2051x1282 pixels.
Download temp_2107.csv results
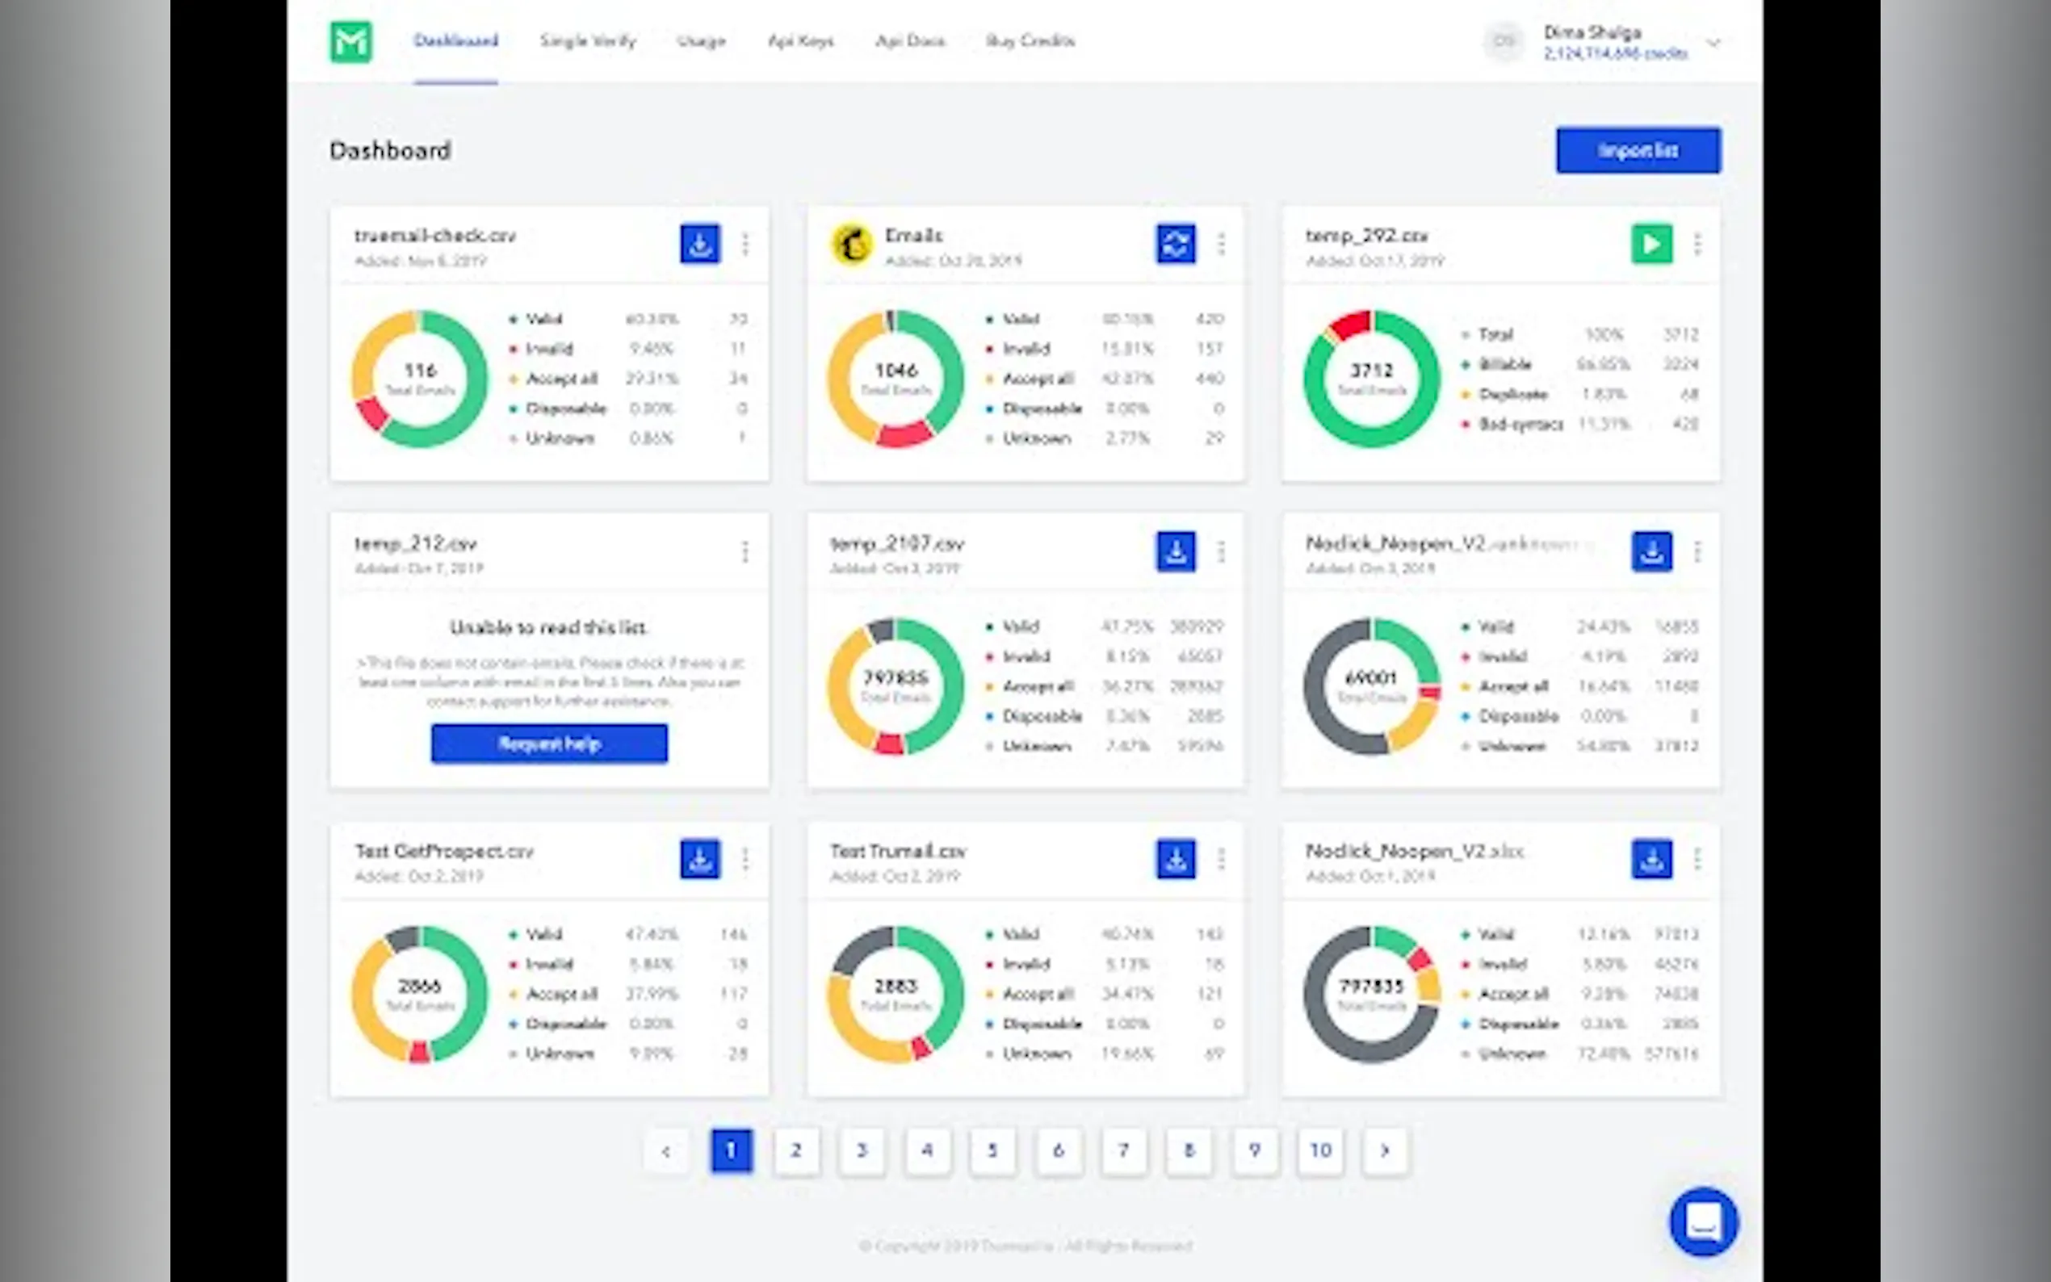(1175, 552)
